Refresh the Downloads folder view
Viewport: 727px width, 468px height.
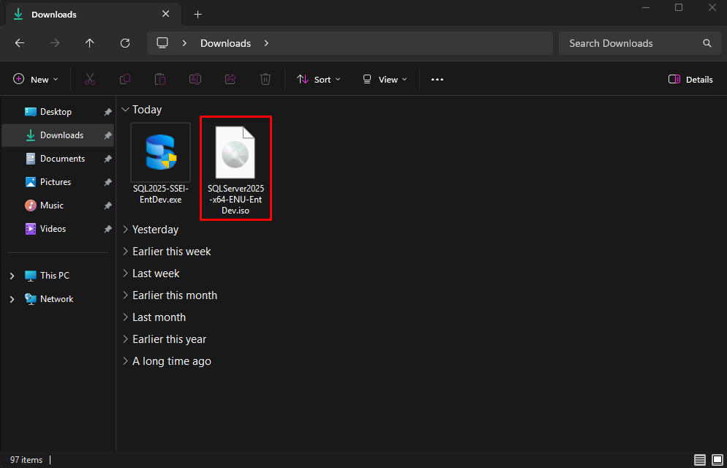pyautogui.click(x=125, y=43)
